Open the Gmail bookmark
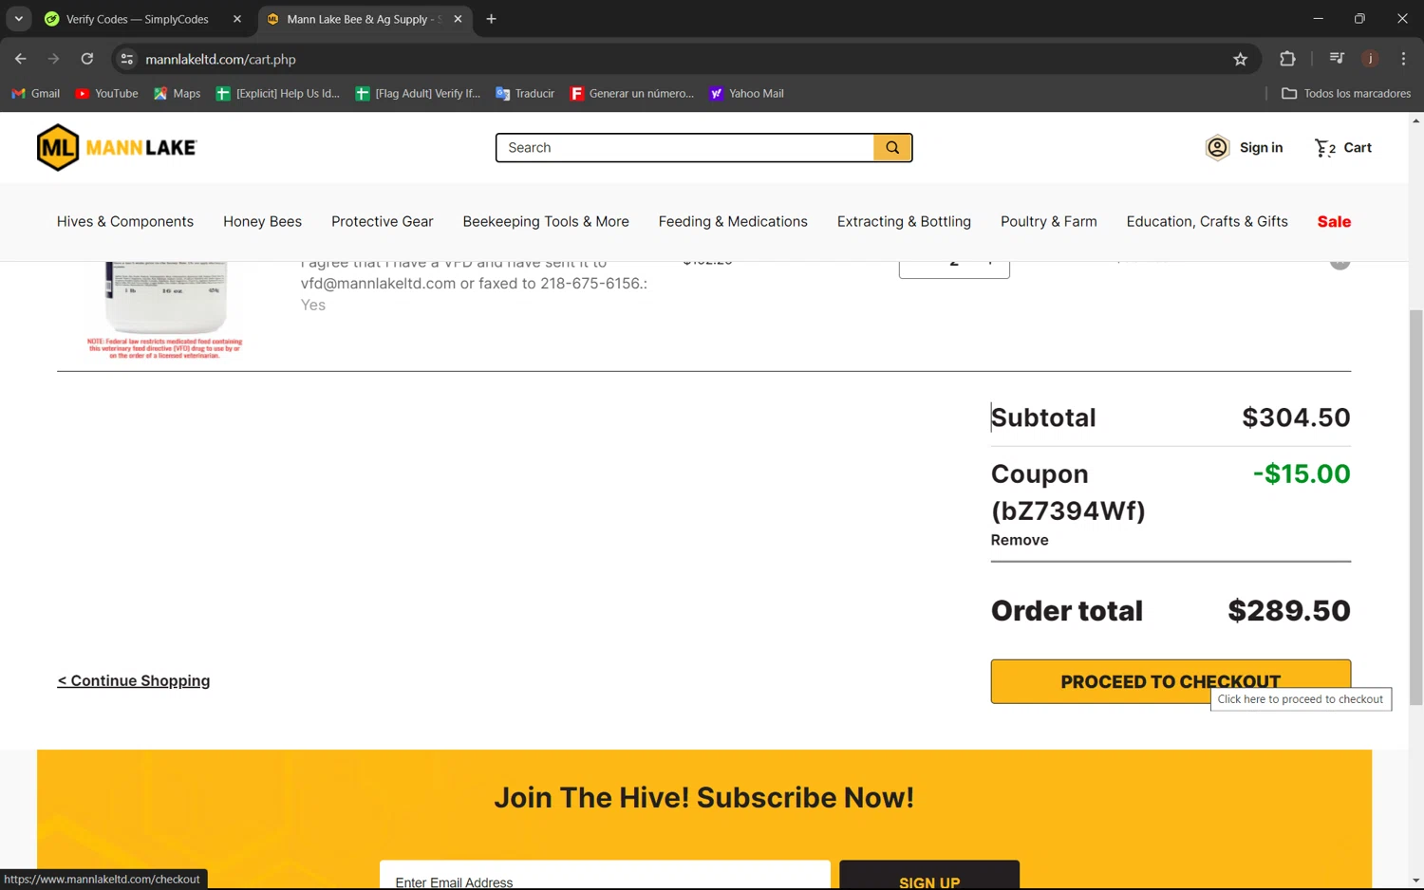This screenshot has height=890, width=1424. pos(35,93)
